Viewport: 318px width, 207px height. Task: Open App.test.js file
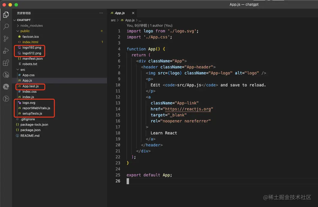coord(30,86)
